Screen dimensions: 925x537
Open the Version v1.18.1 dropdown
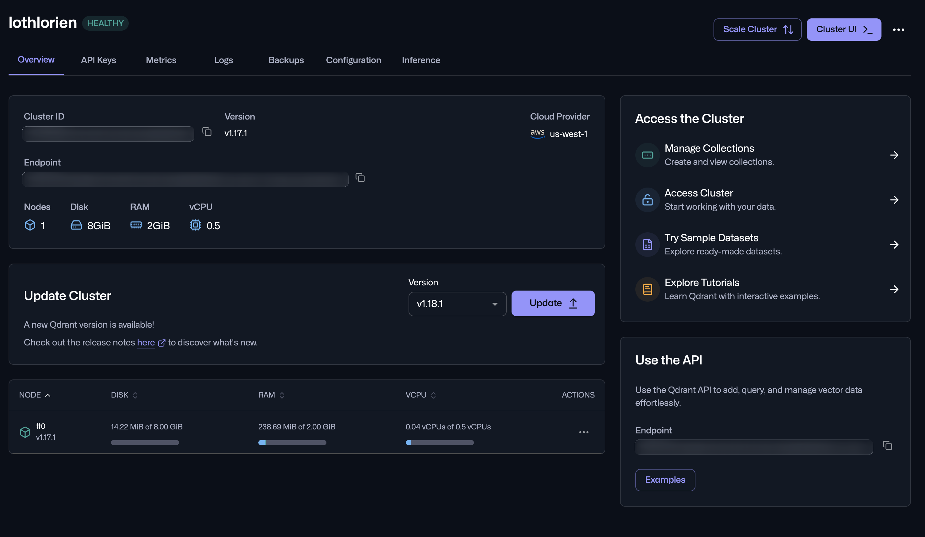click(457, 304)
